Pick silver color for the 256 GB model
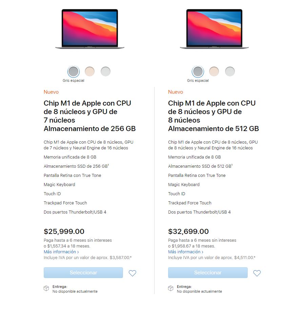The image size is (306, 310). [105, 71]
